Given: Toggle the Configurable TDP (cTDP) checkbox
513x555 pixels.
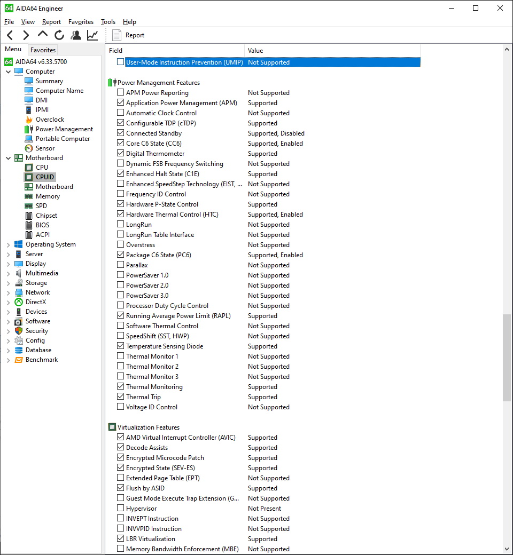Looking at the screenshot, I should tap(121, 123).
